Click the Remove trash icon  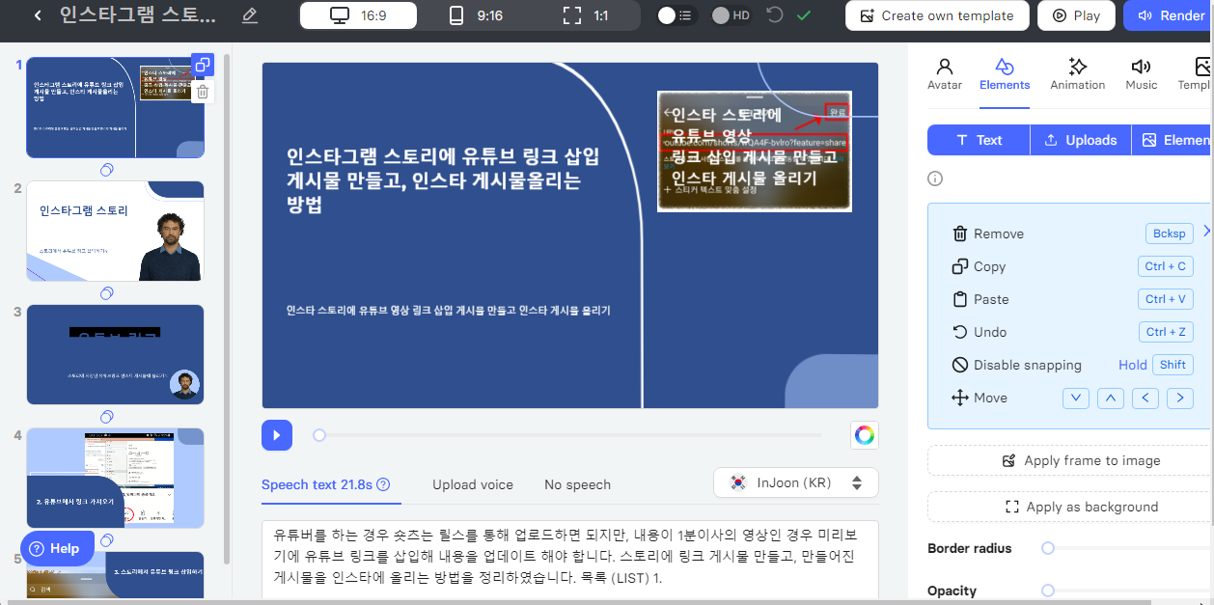click(959, 234)
